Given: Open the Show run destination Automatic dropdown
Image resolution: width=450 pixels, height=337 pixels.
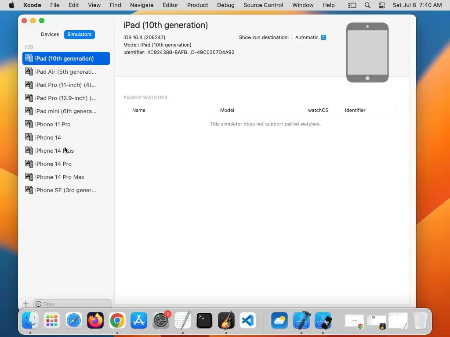Looking at the screenshot, I should (311, 38).
